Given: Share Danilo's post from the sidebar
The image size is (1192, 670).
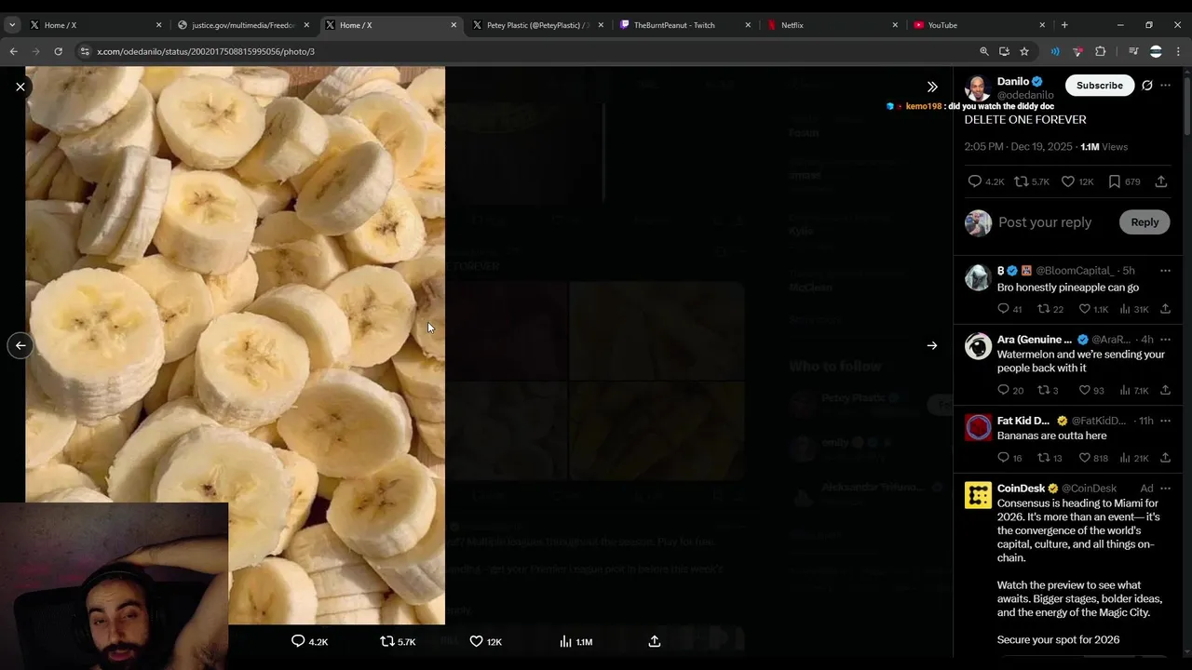Looking at the screenshot, I should click(1161, 181).
